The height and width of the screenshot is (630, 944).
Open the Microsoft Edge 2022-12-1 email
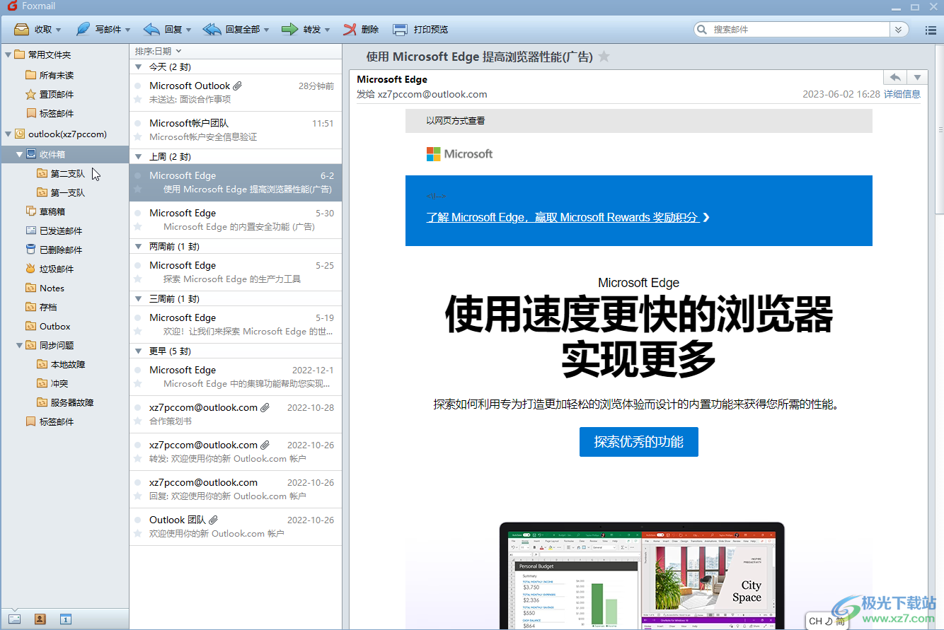click(236, 376)
